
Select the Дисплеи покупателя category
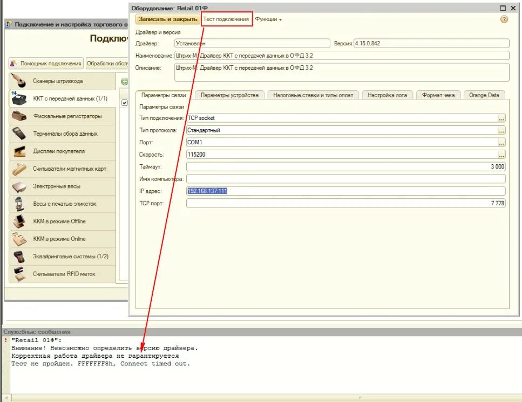point(62,151)
